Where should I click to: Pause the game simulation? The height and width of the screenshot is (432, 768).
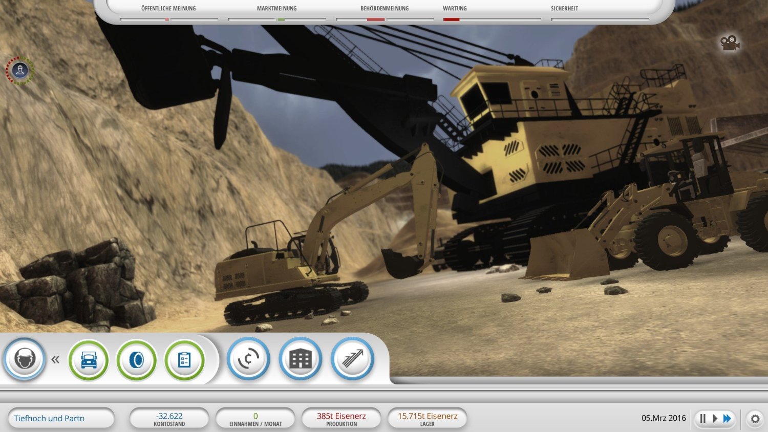[x=703, y=419]
